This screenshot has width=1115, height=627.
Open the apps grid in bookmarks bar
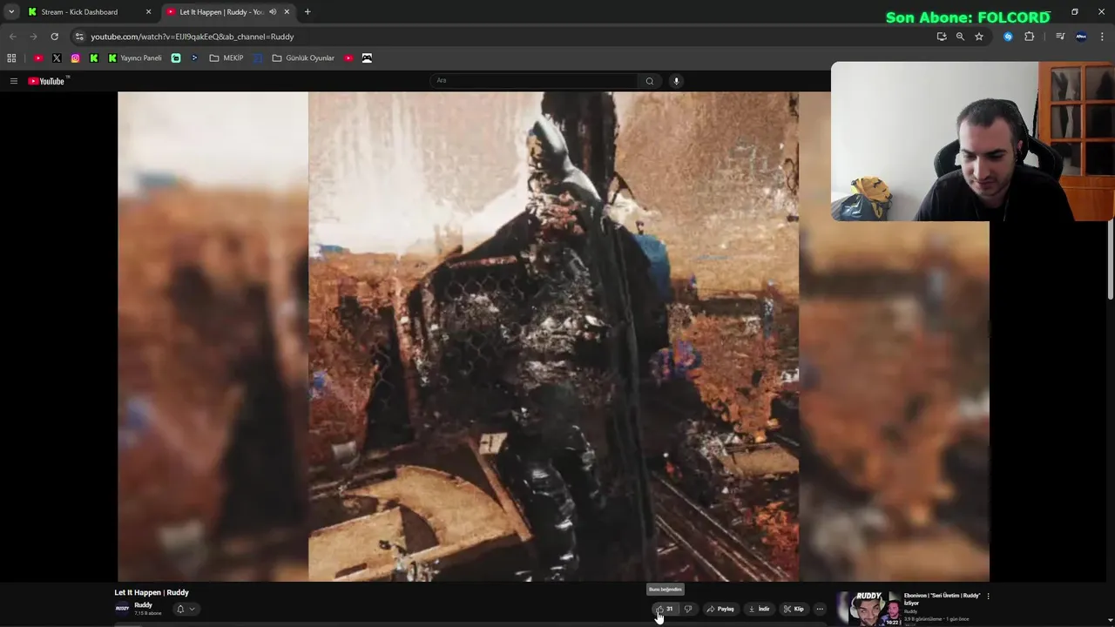[11, 58]
